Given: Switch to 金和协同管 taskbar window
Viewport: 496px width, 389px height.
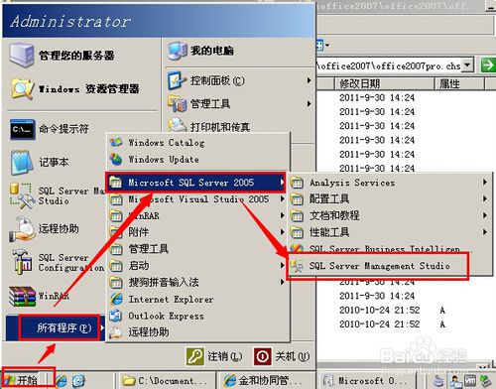Looking at the screenshot, I should [266, 381].
